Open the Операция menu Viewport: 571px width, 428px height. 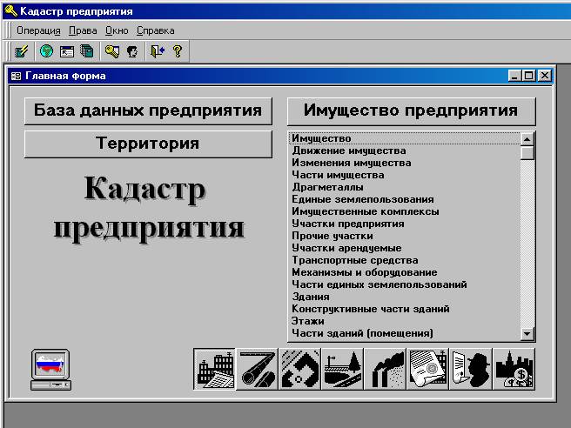pos(38,30)
